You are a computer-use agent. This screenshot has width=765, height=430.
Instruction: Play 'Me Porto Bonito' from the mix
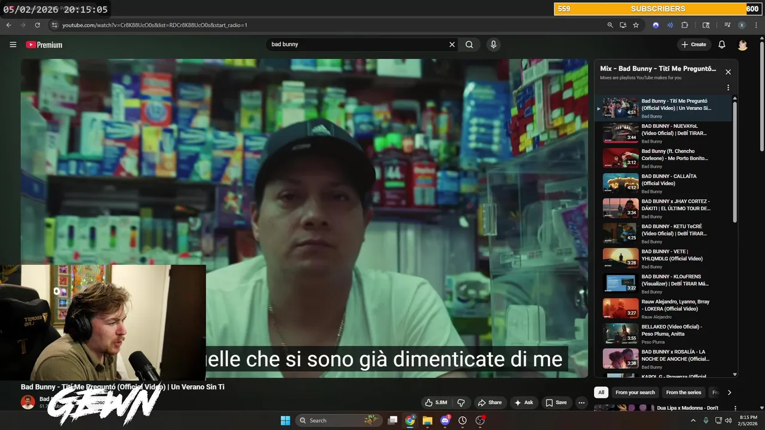[663, 158]
